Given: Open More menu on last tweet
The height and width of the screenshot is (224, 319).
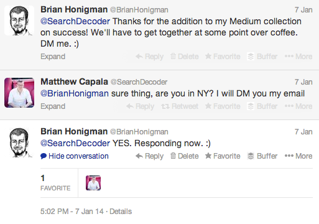Looking at the screenshot, I should point(298,156).
